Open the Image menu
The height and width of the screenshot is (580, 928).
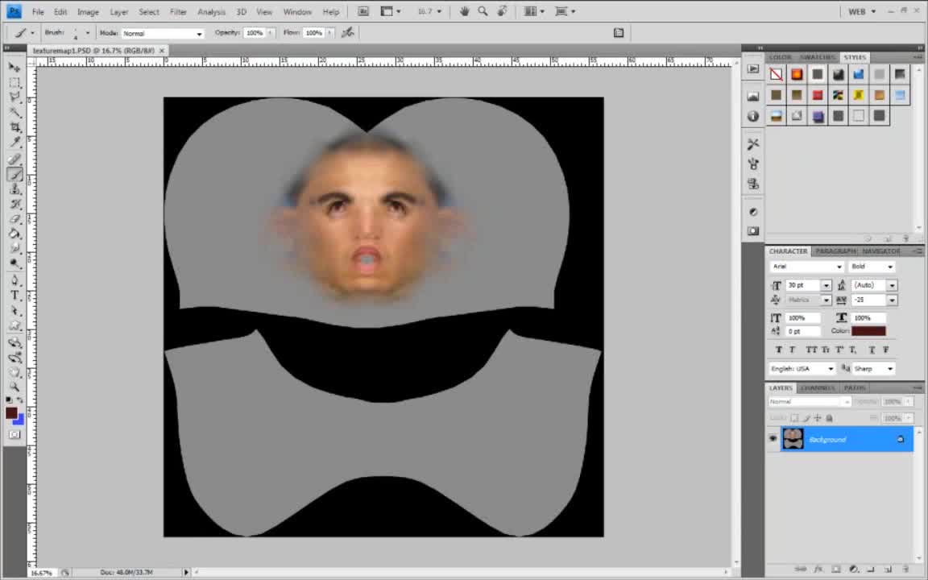88,12
